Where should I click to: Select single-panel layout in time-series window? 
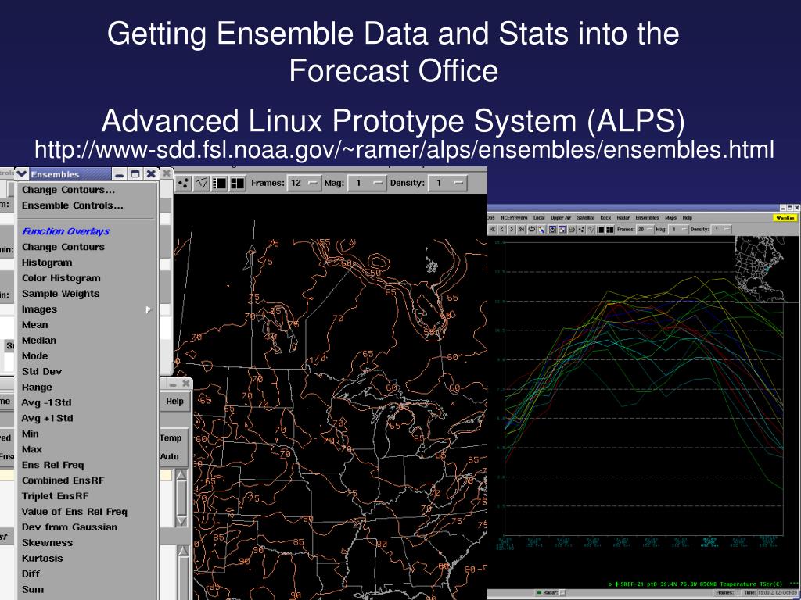(601, 230)
